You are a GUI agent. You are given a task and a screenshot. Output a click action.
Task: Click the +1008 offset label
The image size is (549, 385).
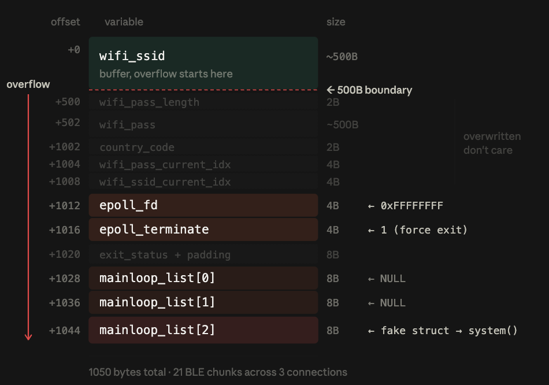coord(64,182)
